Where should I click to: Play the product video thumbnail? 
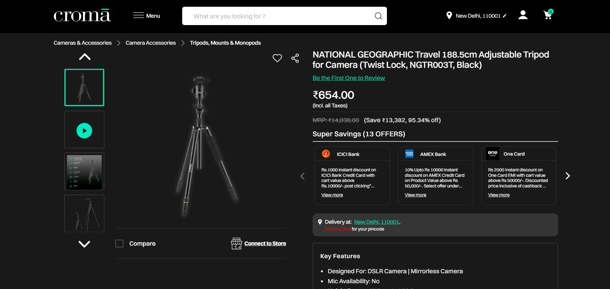pos(84,131)
